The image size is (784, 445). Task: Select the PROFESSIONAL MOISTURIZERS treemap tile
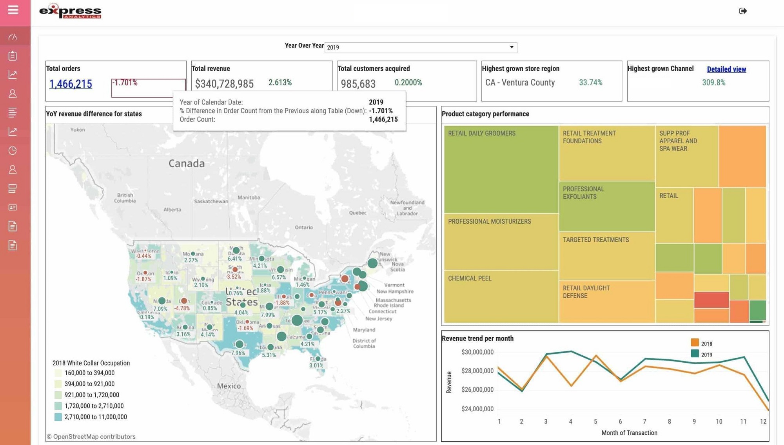501,242
